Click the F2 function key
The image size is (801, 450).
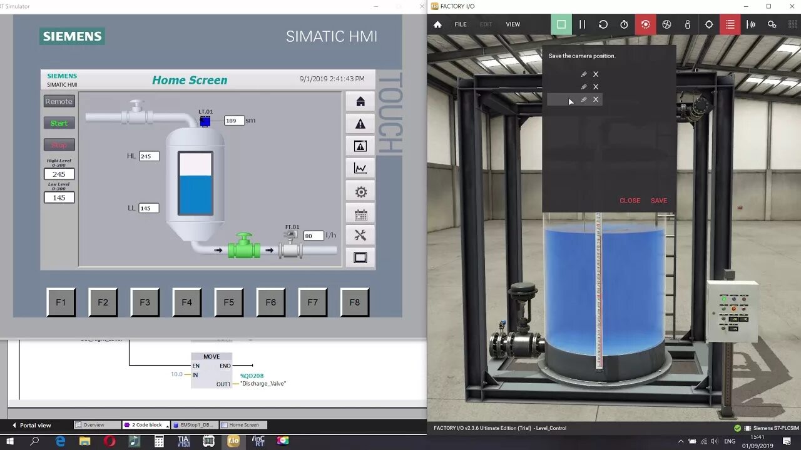(103, 302)
